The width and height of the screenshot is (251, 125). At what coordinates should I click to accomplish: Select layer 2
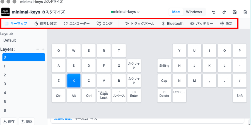pos(24,75)
